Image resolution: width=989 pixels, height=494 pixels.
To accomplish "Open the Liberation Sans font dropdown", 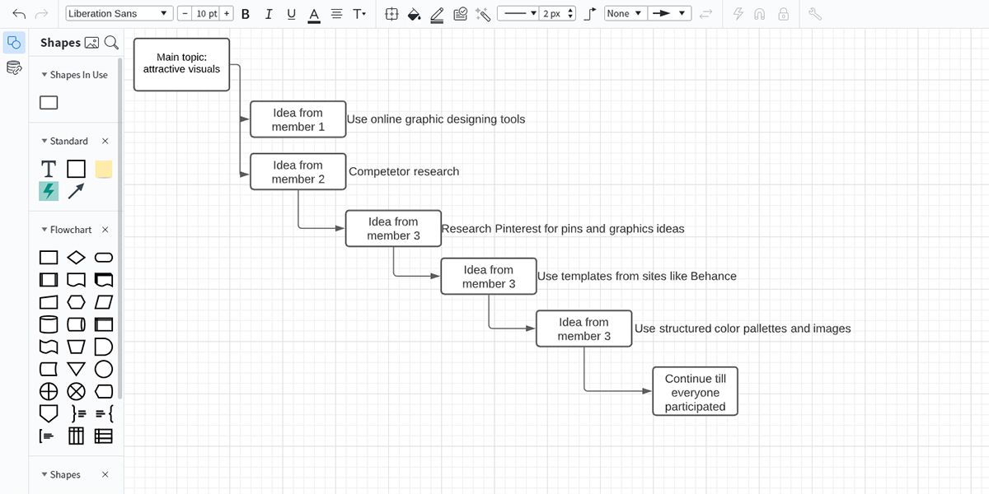I will 118,14.
